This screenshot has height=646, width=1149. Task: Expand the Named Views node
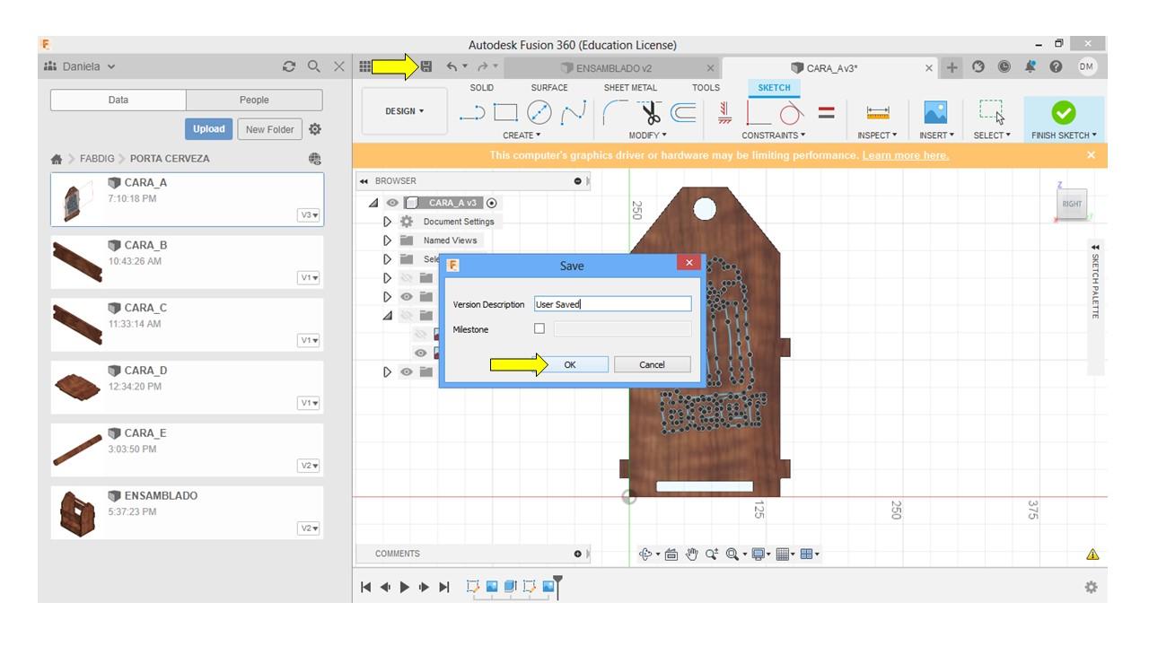click(388, 240)
